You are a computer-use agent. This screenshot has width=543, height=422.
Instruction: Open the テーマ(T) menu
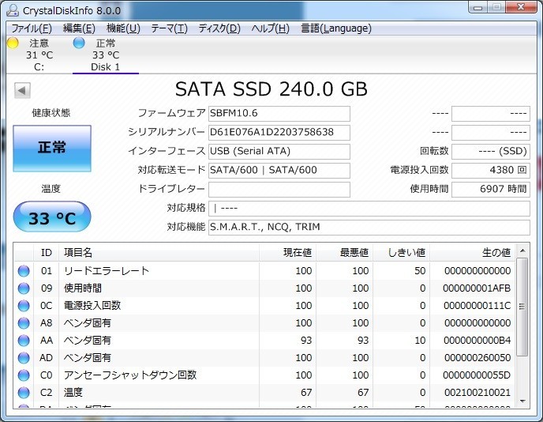tap(170, 28)
